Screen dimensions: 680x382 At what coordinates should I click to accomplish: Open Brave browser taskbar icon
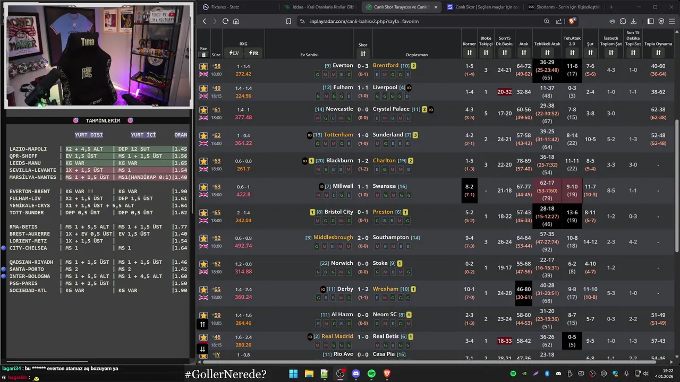[x=387, y=374]
